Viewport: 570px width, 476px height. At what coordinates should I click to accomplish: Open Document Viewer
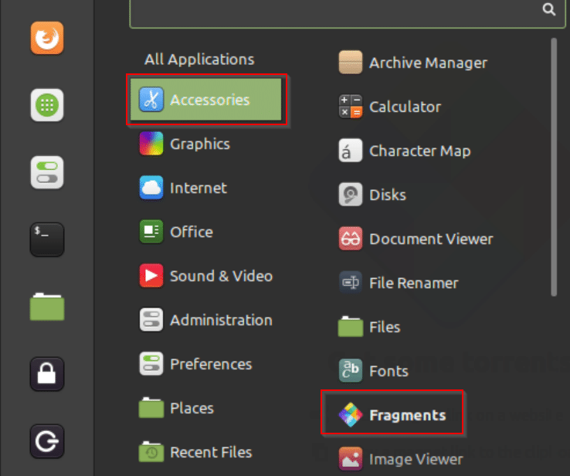(x=416, y=239)
